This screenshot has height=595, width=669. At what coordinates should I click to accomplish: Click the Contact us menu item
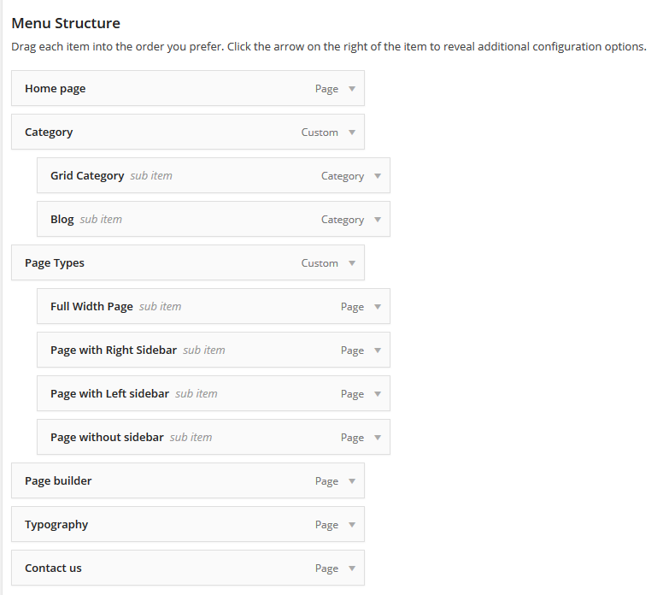click(188, 568)
